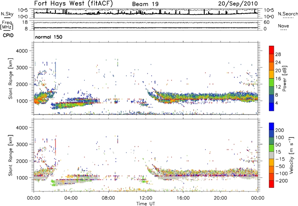
Task: Click the "200" value on Velocity colorbar
Action: coord(280,130)
